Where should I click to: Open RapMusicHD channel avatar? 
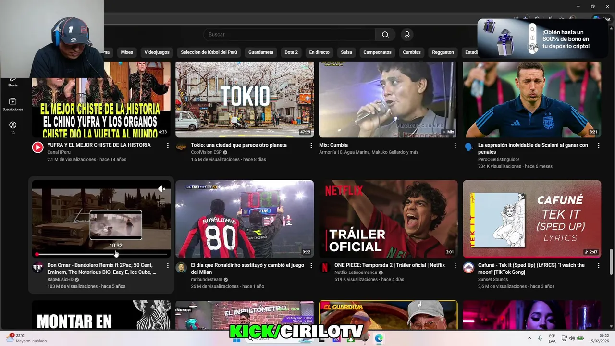tap(37, 268)
